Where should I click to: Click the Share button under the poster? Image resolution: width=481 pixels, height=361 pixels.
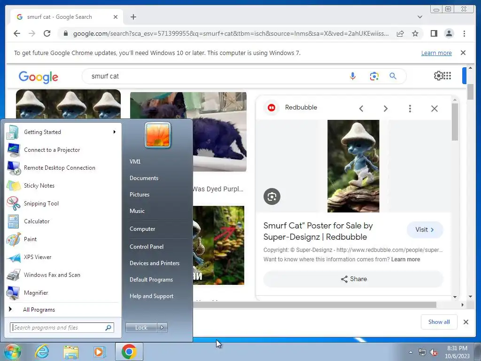coord(353,279)
